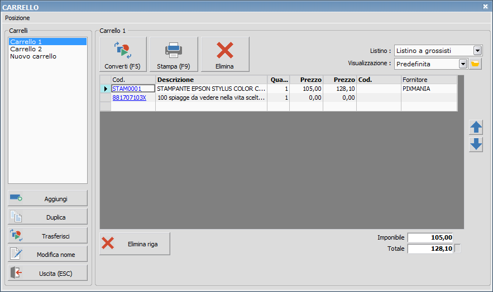Exit via the Uscita (ESC) button
This screenshot has height=292, width=493.
pyautogui.click(x=47, y=273)
